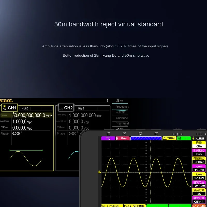Image resolution: width=207 pixels, height=207 pixels.
Task: Click the CH1 Offset label
Action: (5, 127)
